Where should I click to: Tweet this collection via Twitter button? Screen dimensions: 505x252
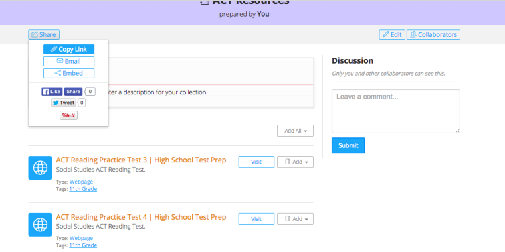[63, 103]
